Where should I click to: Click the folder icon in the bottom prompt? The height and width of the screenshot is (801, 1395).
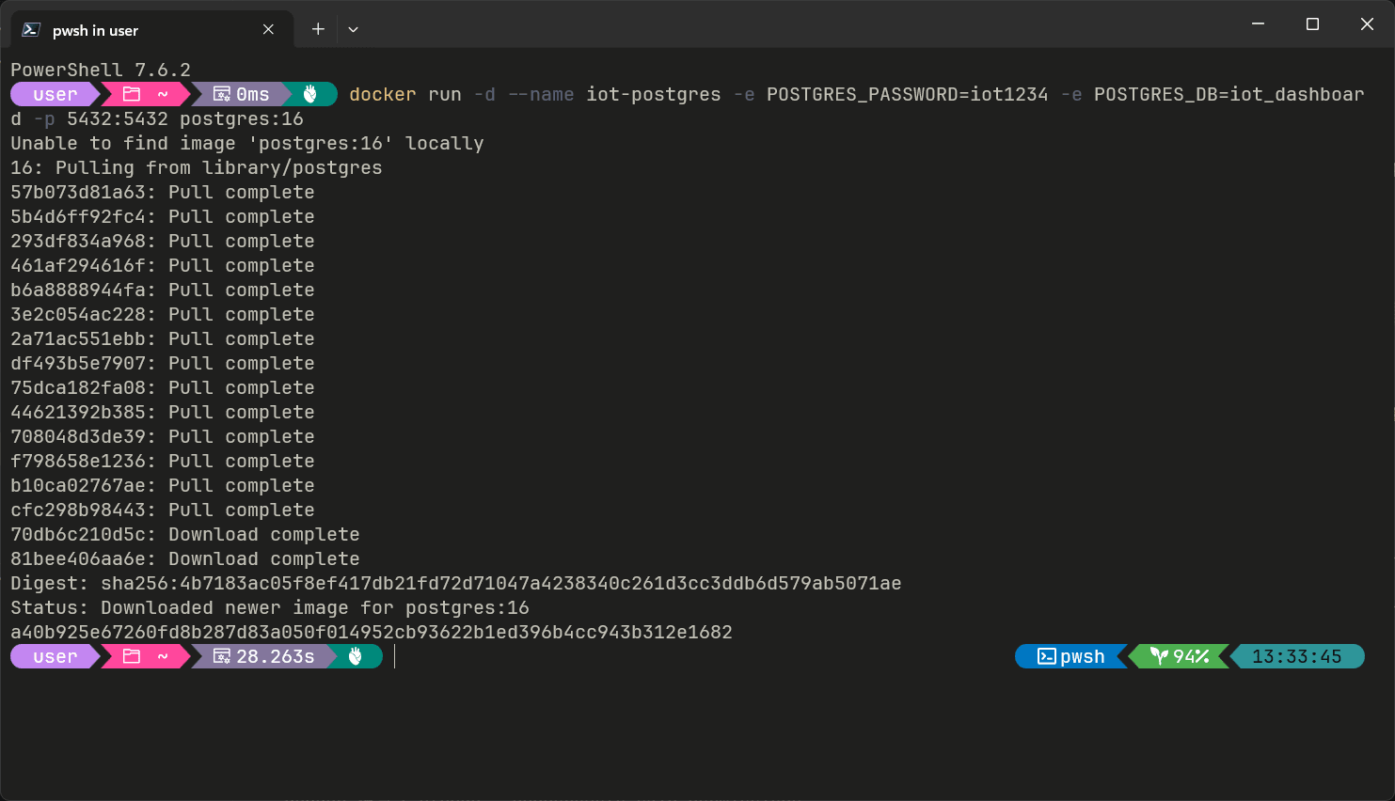(x=132, y=656)
